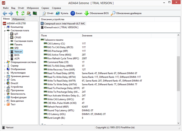Open the Избранное menu in menu bar
The image size is (182, 131).
tap(33, 8)
